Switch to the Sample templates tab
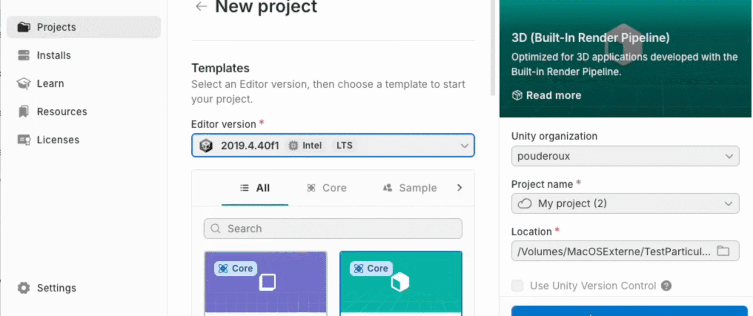Image resolution: width=753 pixels, height=316 pixels. pyautogui.click(x=410, y=188)
